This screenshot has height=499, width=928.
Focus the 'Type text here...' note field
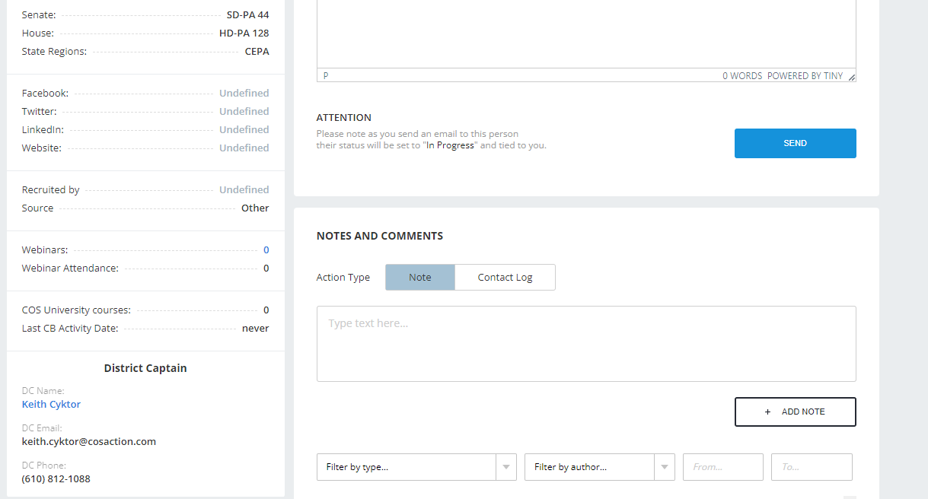585,343
